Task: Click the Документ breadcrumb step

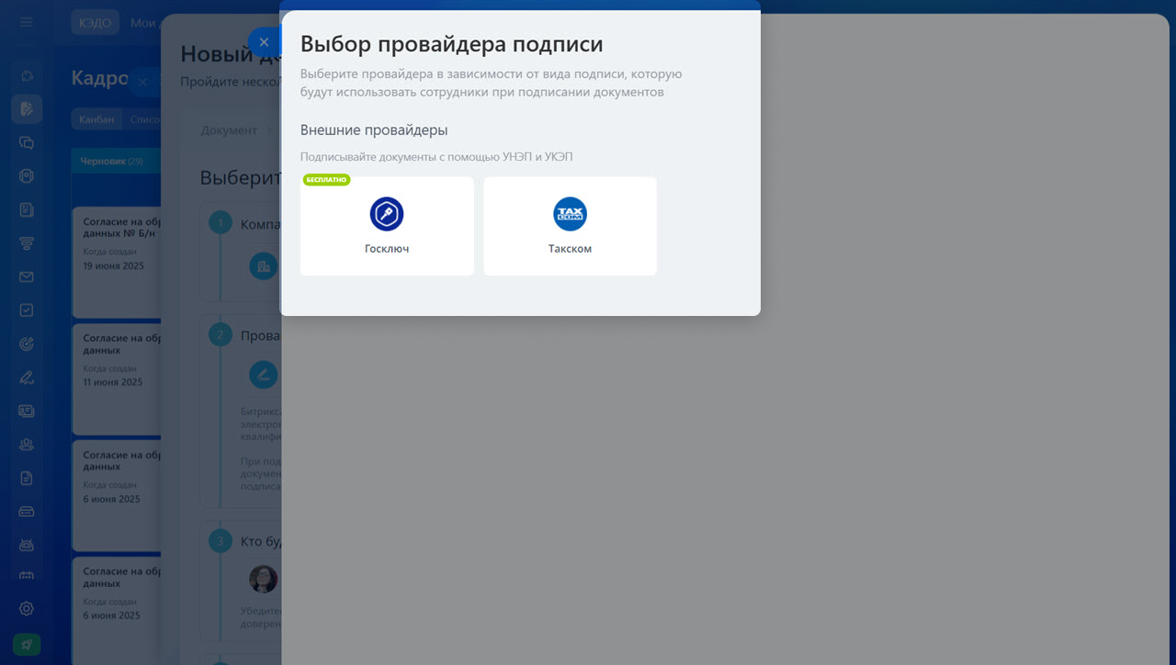Action: pos(229,130)
